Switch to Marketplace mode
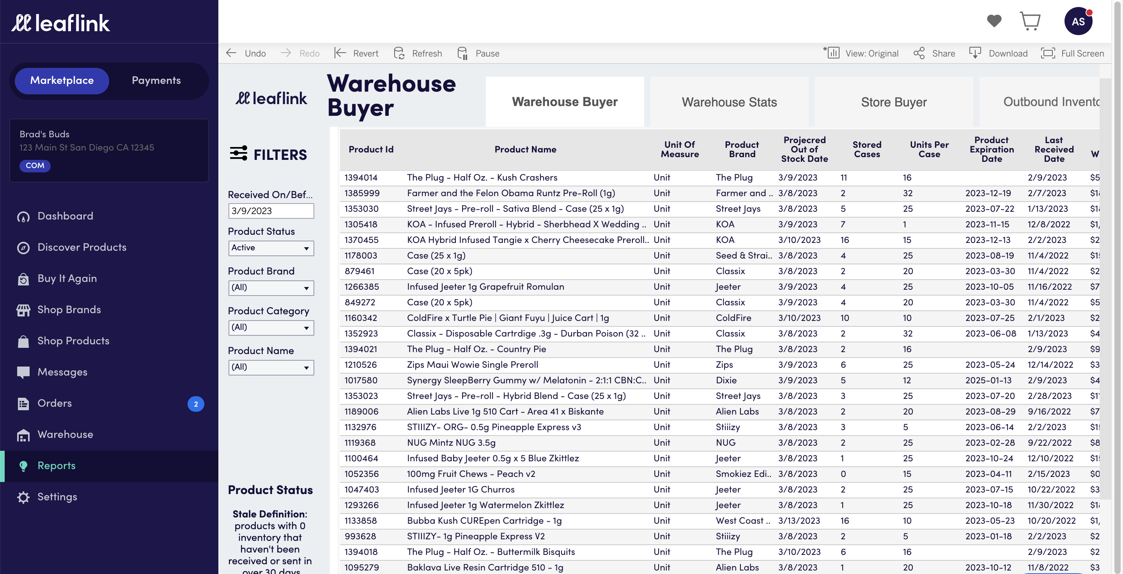Viewport: 1123px width, 574px height. pyautogui.click(x=62, y=81)
